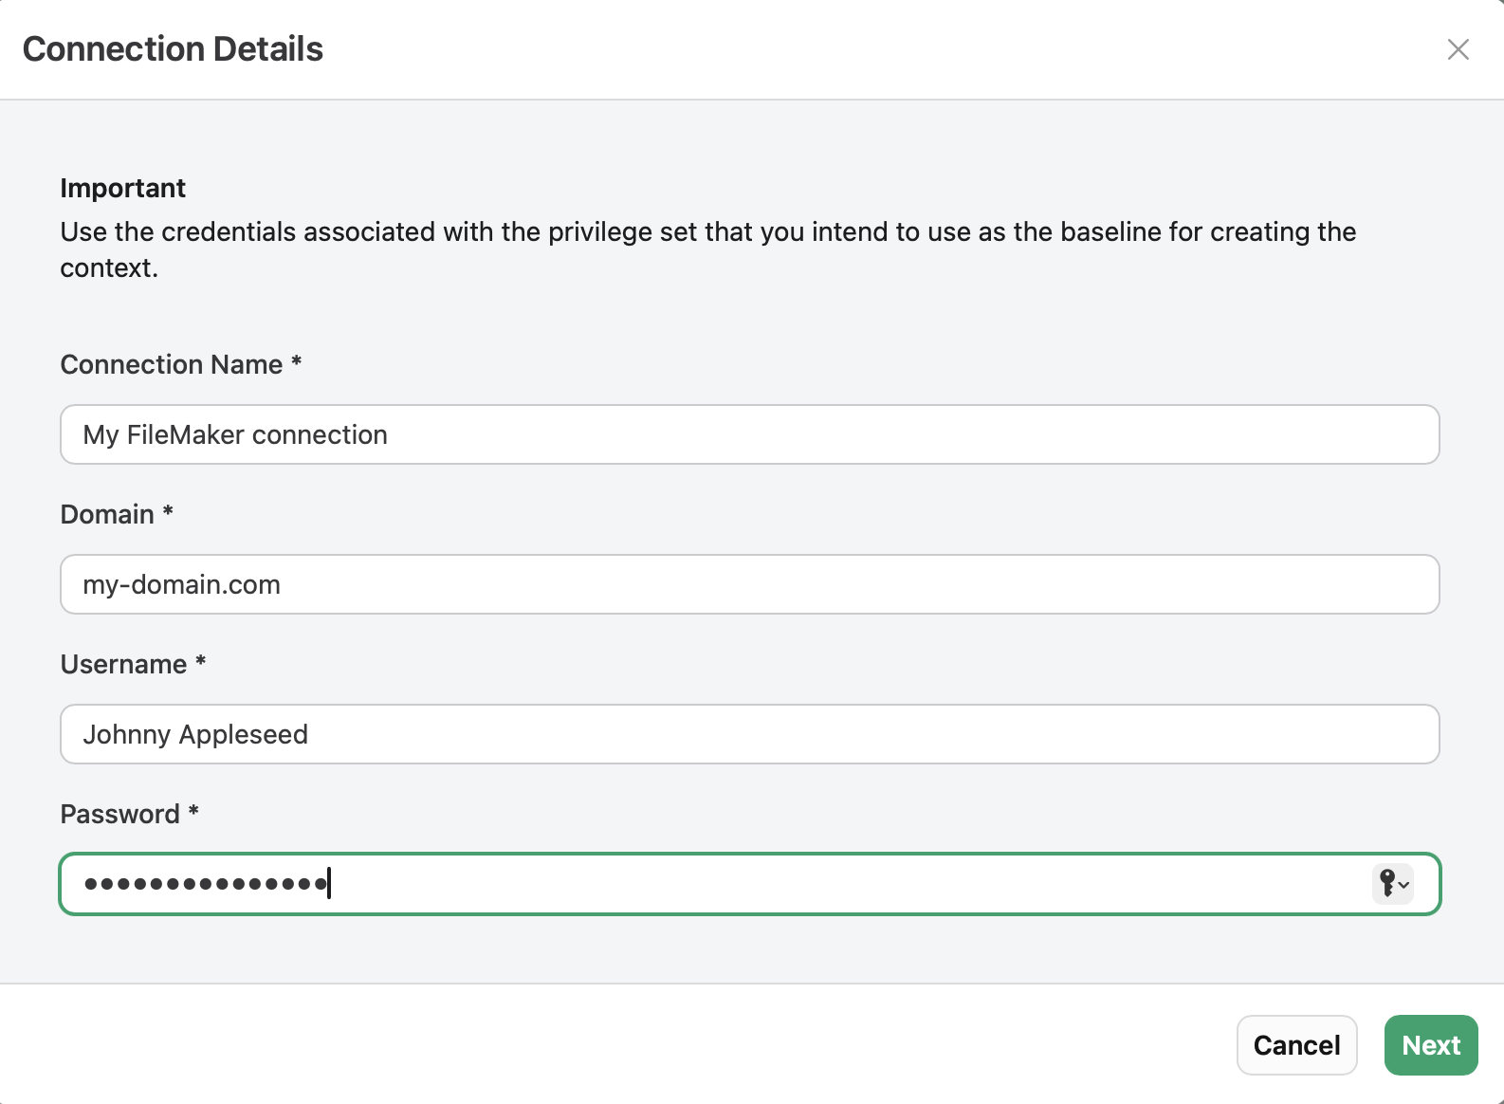This screenshot has height=1104, width=1504.
Task: Click the empty footer area left of Cancel
Action: click(616, 1044)
